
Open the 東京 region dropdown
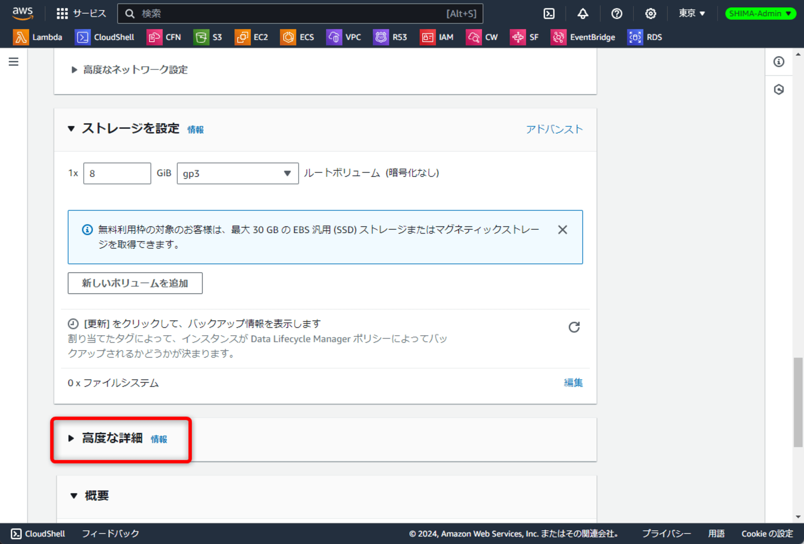point(692,14)
